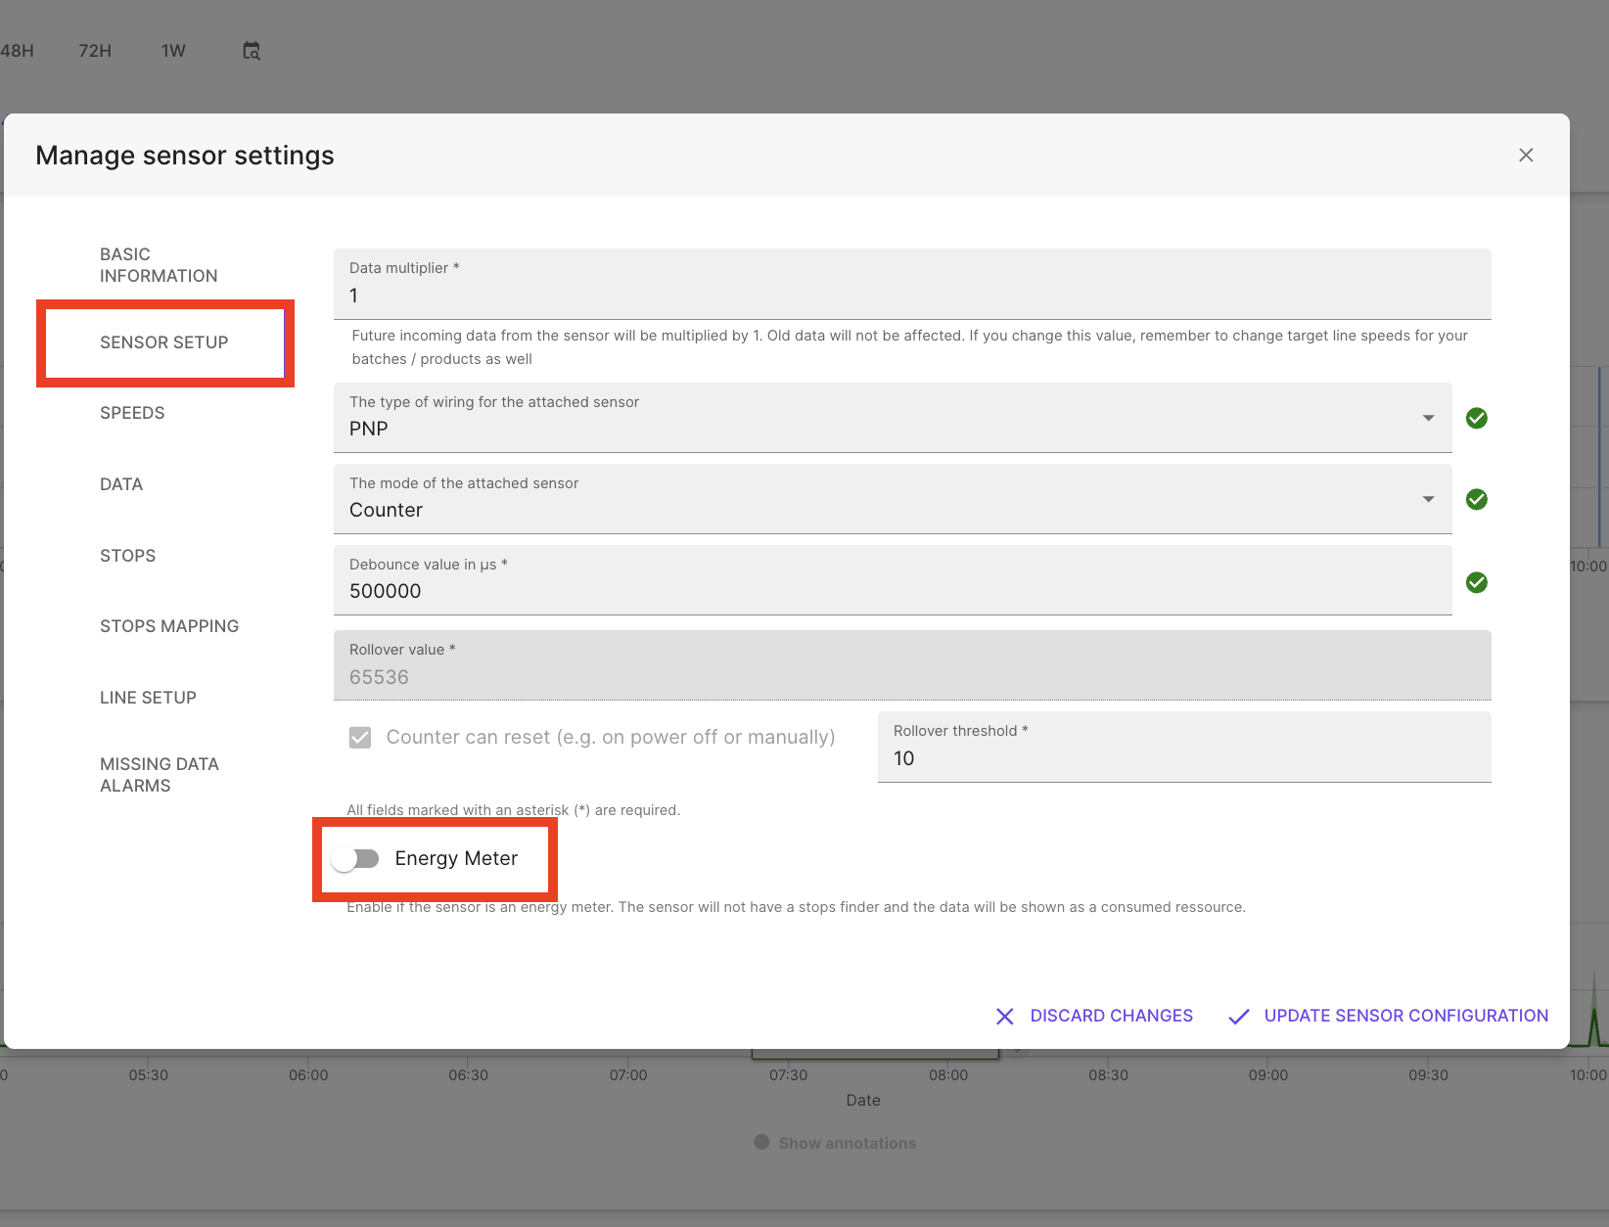This screenshot has height=1227, width=1609.
Task: Click the 08:30 time axis tick
Action: (1108, 1075)
